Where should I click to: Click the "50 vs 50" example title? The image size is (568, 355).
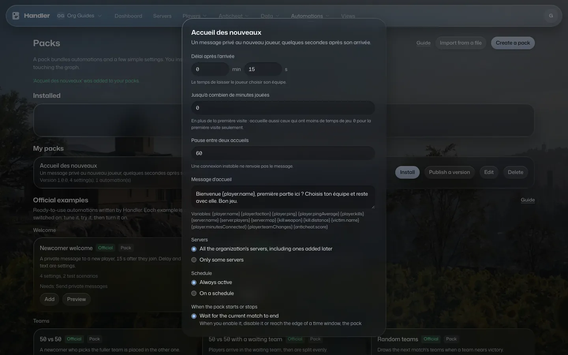(50, 339)
